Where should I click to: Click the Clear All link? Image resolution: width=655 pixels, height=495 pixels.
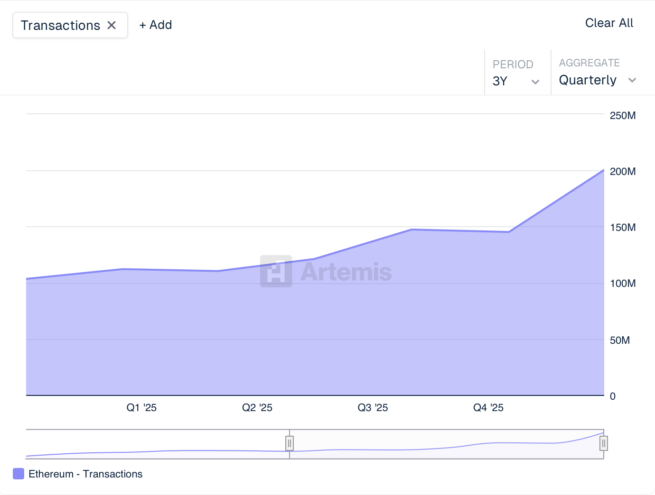click(609, 23)
